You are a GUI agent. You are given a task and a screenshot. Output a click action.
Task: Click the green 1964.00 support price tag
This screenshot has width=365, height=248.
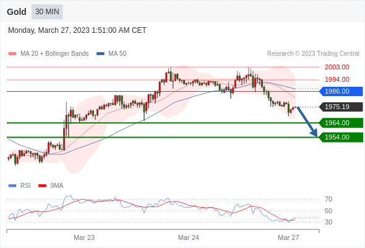tap(341, 123)
